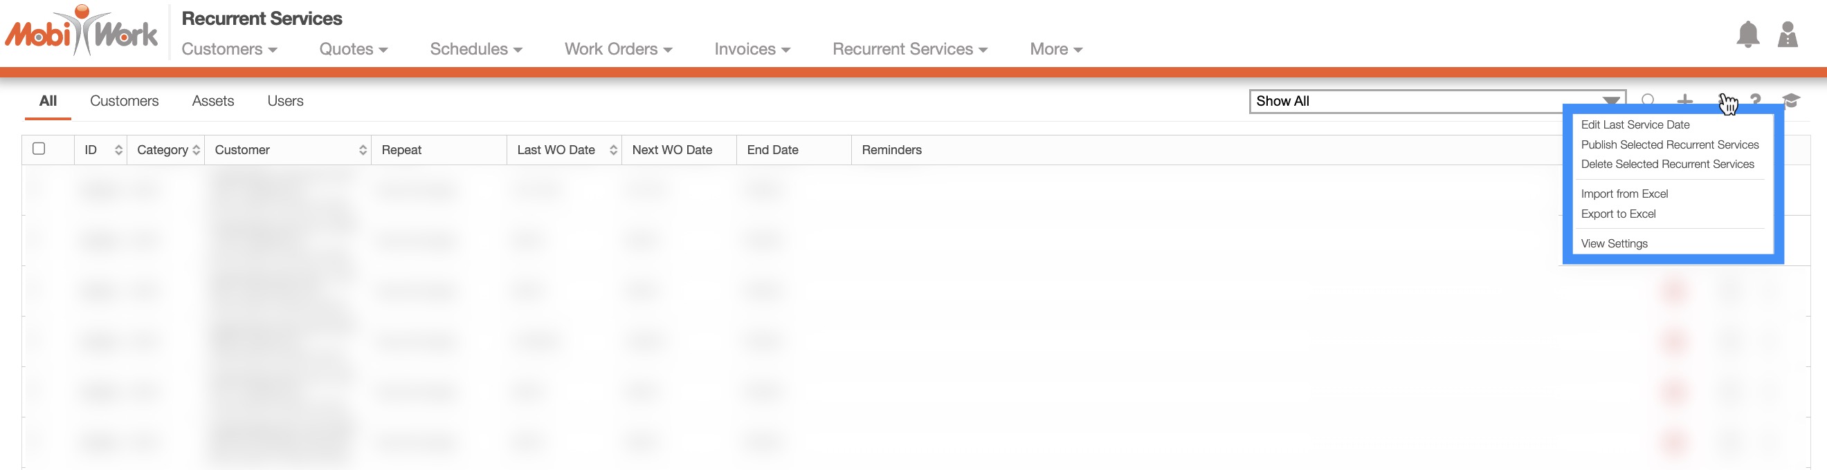1827x470 pixels.
Task: Open the Invoices dropdown menu
Action: click(752, 49)
